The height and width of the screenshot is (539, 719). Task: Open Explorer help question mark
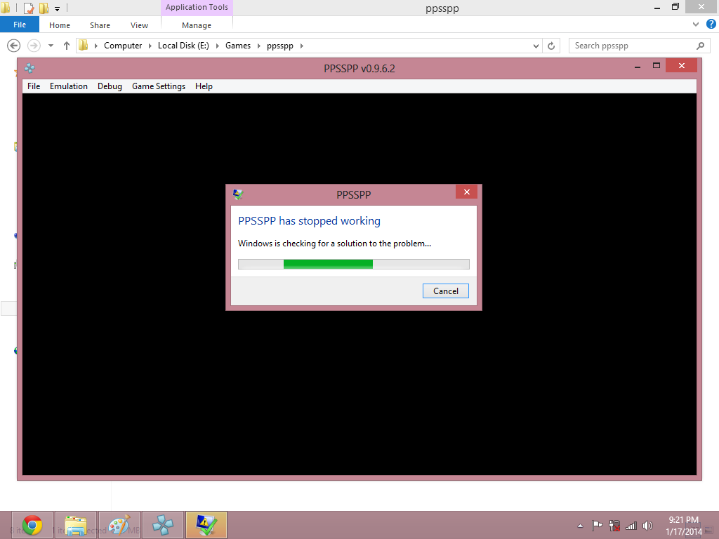(711, 25)
